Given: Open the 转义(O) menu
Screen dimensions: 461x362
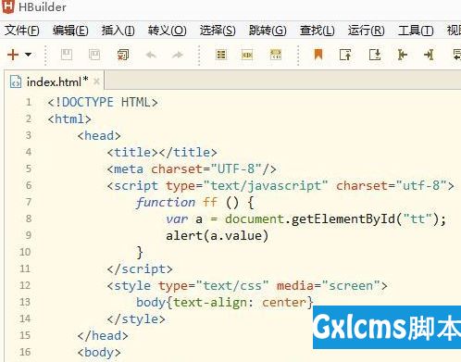Looking at the screenshot, I should click(x=167, y=31).
